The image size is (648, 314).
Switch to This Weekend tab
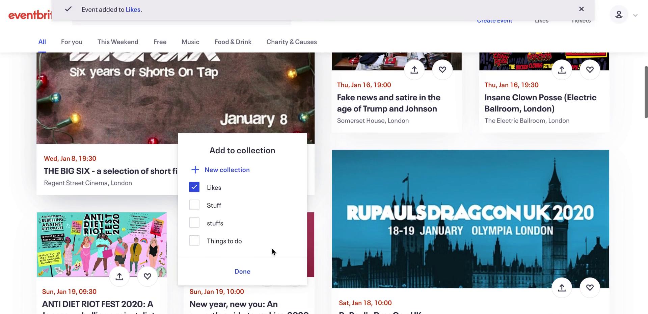pyautogui.click(x=118, y=42)
